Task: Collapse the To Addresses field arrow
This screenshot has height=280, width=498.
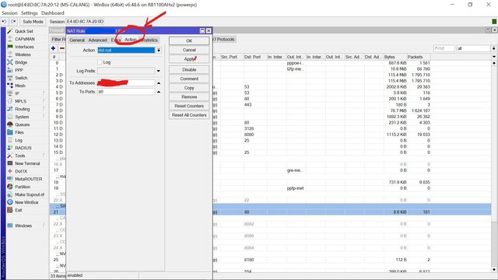Action: tap(159, 83)
